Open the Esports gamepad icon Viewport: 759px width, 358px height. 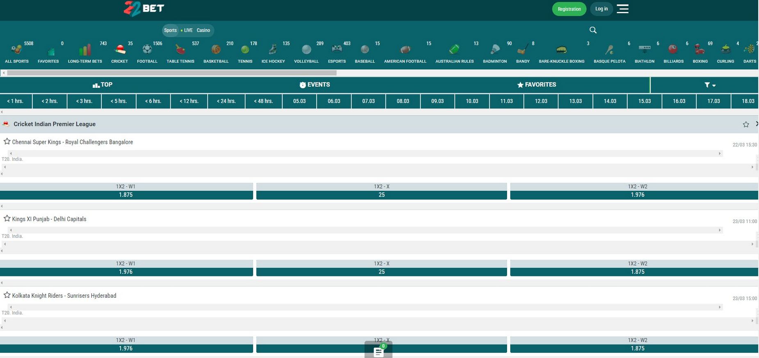click(337, 49)
